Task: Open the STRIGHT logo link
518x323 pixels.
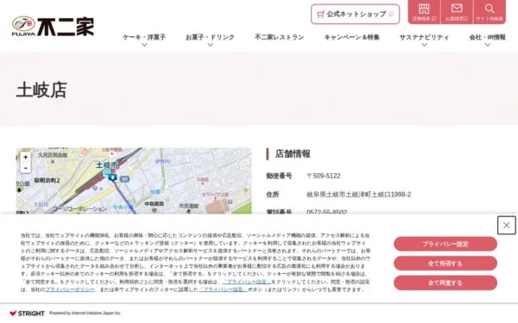Action: click(x=27, y=314)
